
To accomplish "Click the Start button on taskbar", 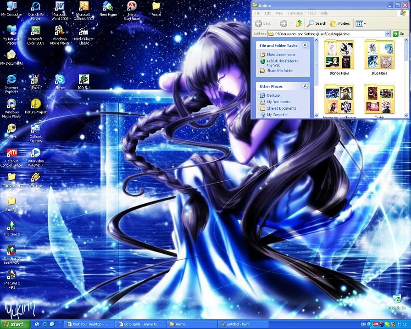I will coord(15,324).
